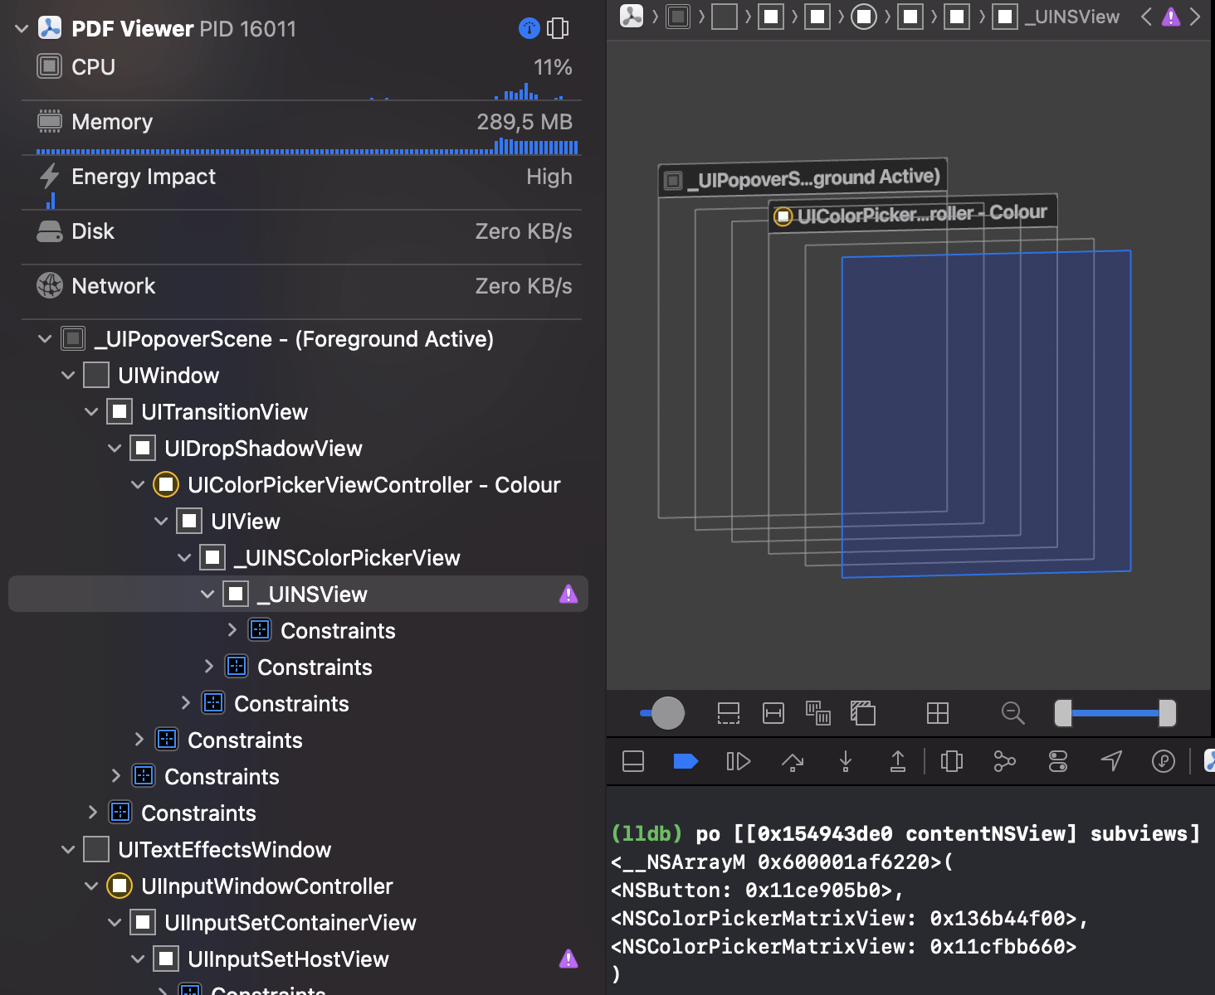1215x995 pixels.
Task: Click the zoom out magnifier icon
Action: [x=1012, y=713]
